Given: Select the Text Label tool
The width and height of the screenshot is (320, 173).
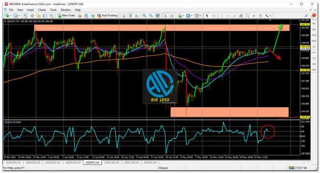Looking at the screenshot, I should [x=260, y=16].
